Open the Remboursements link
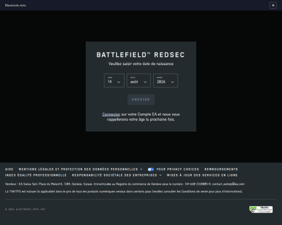Image resolution: width=282 pixels, height=225 pixels. coord(221,169)
